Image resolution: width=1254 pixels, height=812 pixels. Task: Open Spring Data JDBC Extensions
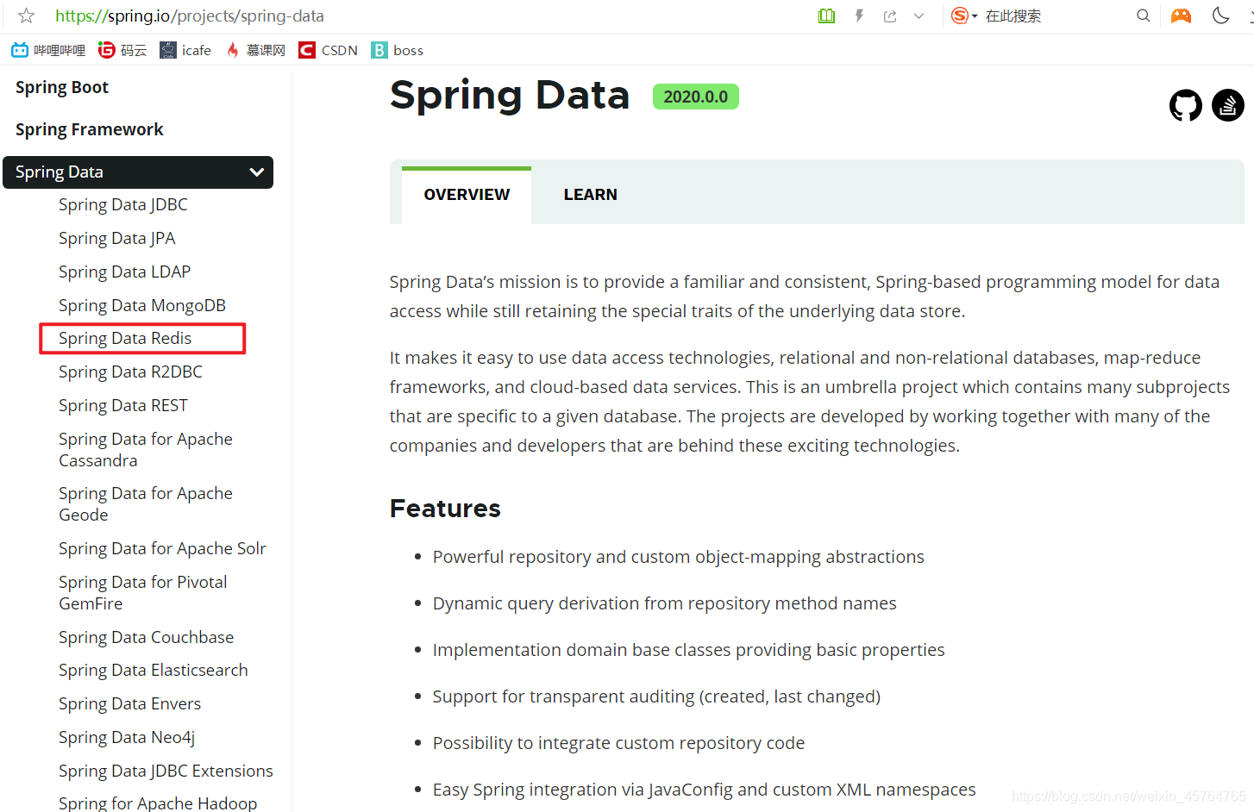pos(166,771)
